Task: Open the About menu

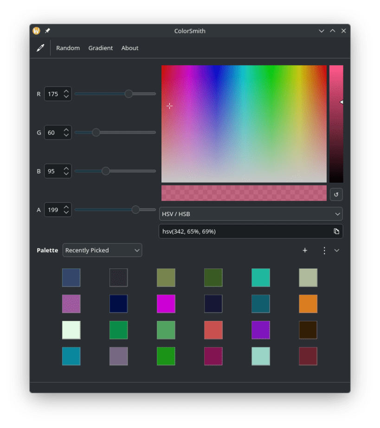Action: tap(129, 48)
